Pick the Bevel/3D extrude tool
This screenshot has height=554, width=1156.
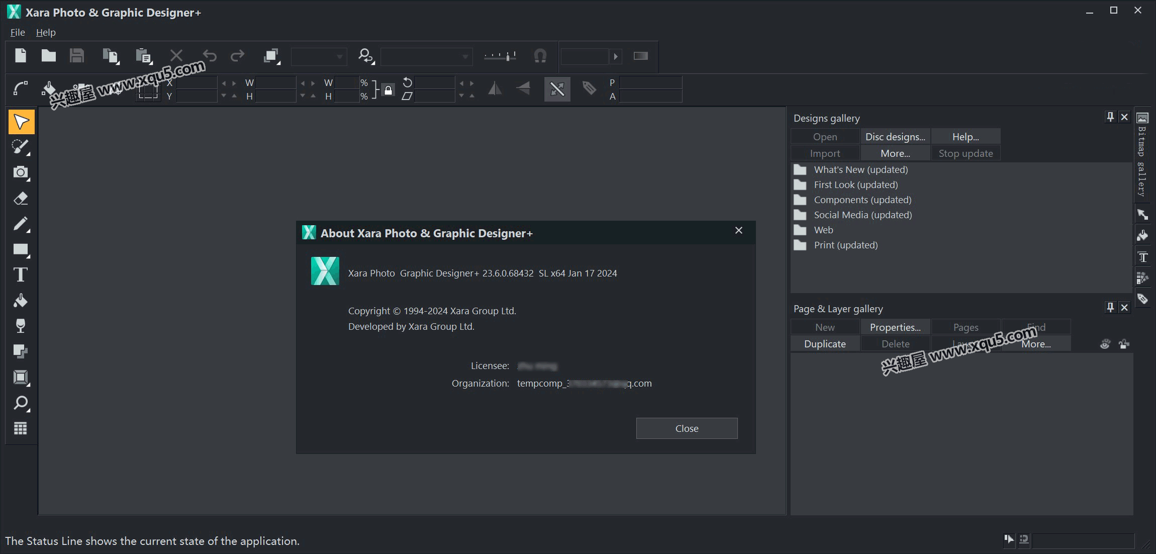(21, 377)
